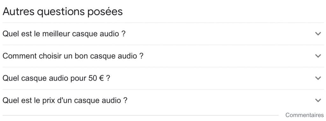Click chevron next to 'Quel casque audio pour 50 € ?'
326x121 pixels.
(318, 78)
